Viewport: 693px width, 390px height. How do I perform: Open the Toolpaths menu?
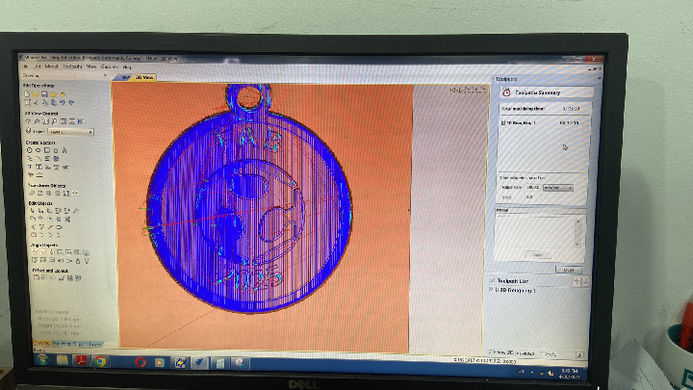pos(72,66)
